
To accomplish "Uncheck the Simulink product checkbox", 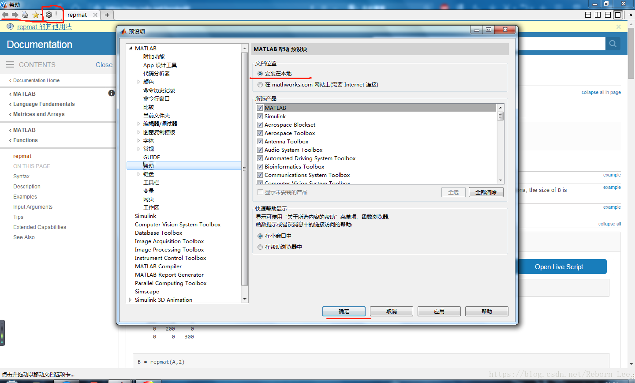I will [x=260, y=116].
